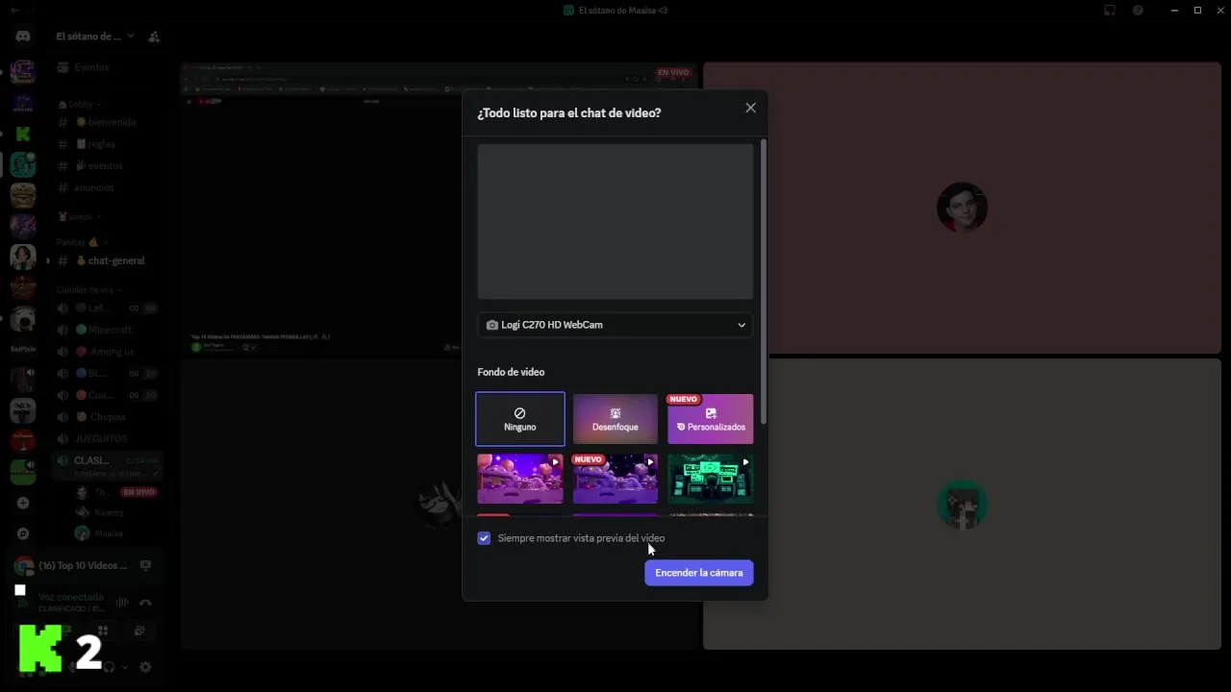Click the Discover servers compass icon
The height and width of the screenshot is (692, 1231).
(23, 533)
